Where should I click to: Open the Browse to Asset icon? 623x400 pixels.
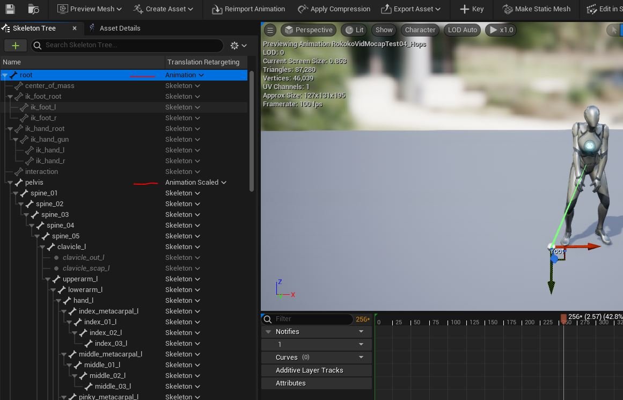coord(33,9)
